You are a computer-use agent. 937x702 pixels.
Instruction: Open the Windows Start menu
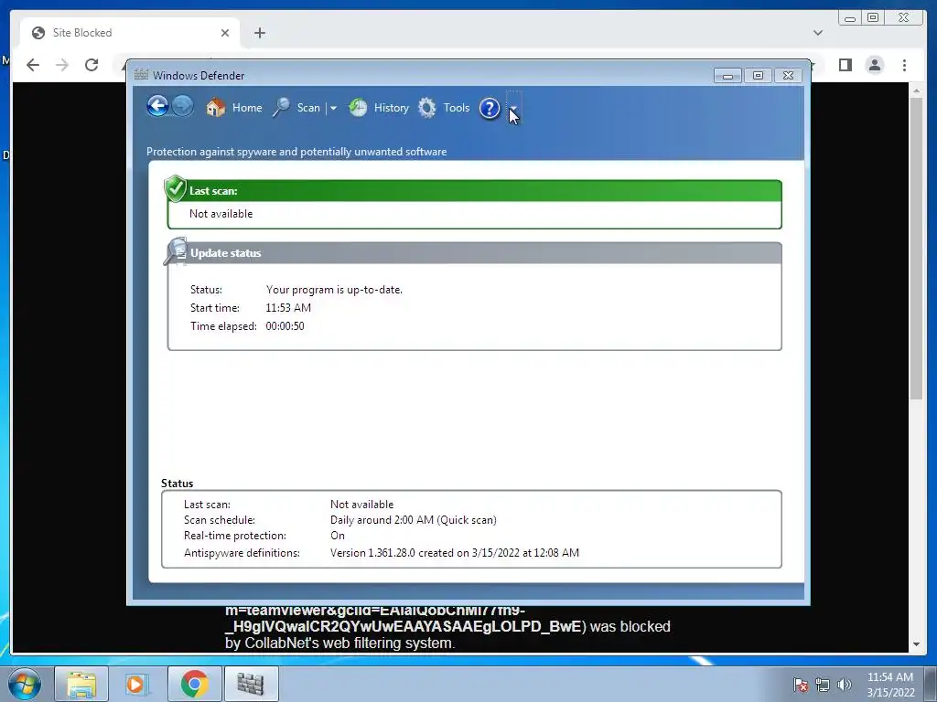coord(25,684)
